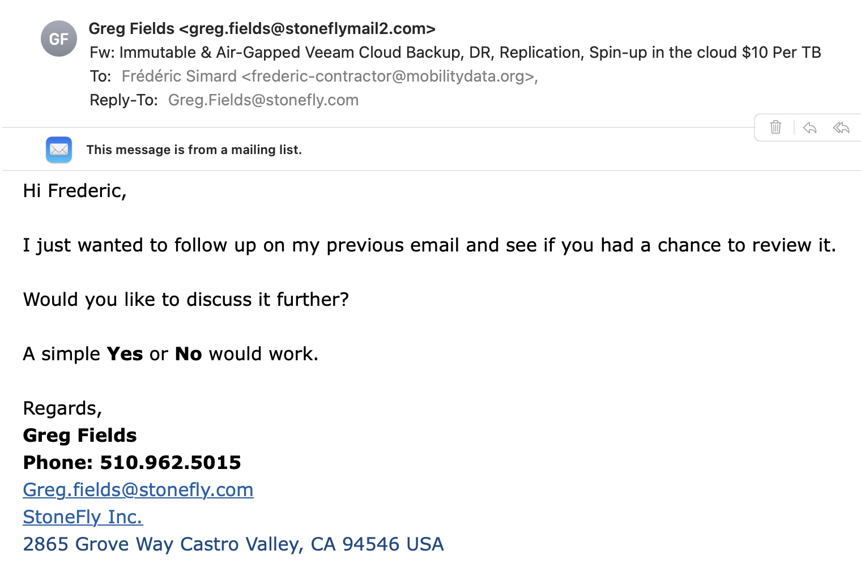The image size is (861, 563).
Task: Click the 'Would you like to discuss' line
Action: (186, 299)
